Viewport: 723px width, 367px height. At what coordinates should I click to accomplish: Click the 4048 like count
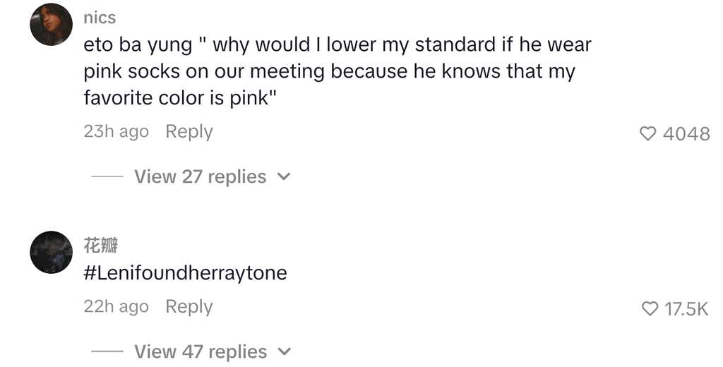(686, 133)
